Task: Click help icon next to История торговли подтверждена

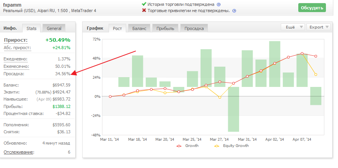Action: tap(218, 4)
